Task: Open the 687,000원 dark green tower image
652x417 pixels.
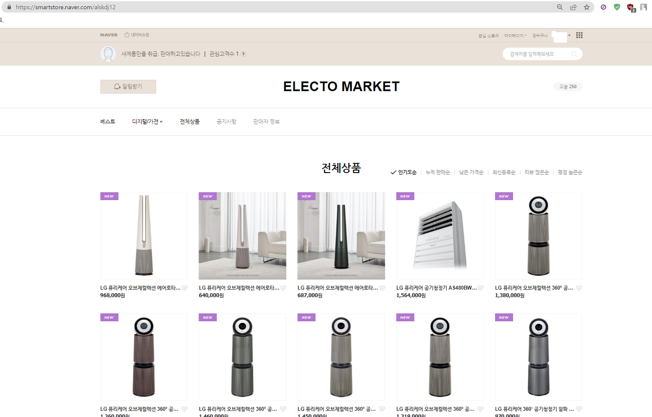Action: pyautogui.click(x=341, y=236)
